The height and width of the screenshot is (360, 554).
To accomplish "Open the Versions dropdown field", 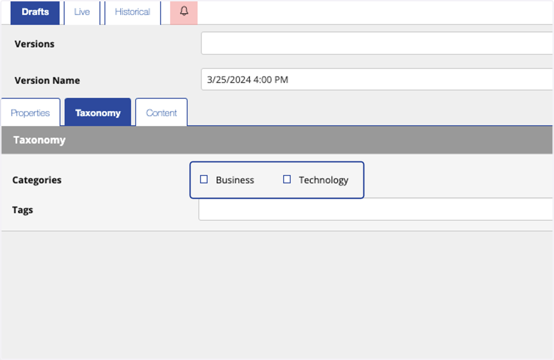I will pos(377,43).
